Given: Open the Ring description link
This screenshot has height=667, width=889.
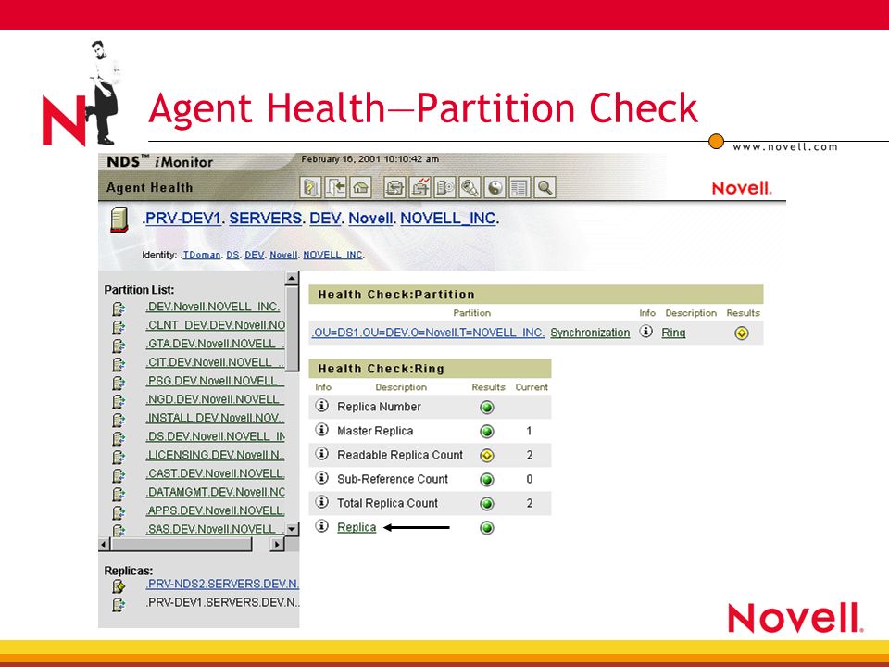Looking at the screenshot, I should tap(673, 333).
